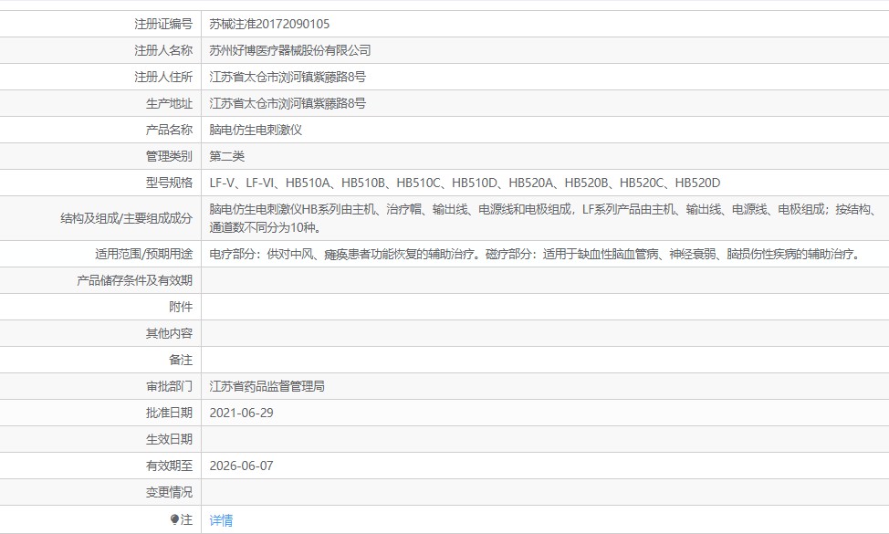
Task: Select the 生产地址 address value
Action: (x=288, y=103)
